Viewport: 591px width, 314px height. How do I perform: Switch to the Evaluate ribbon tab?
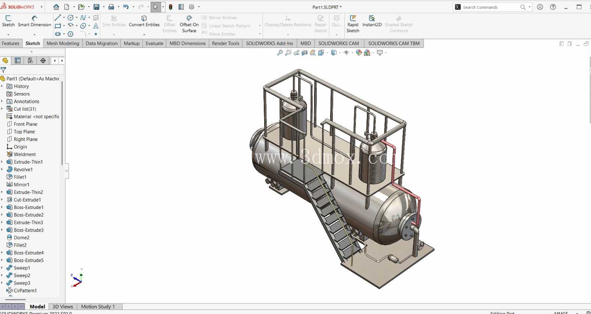point(154,43)
